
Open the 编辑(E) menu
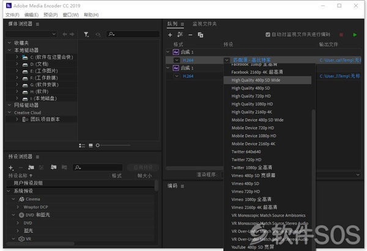click(x=31, y=15)
